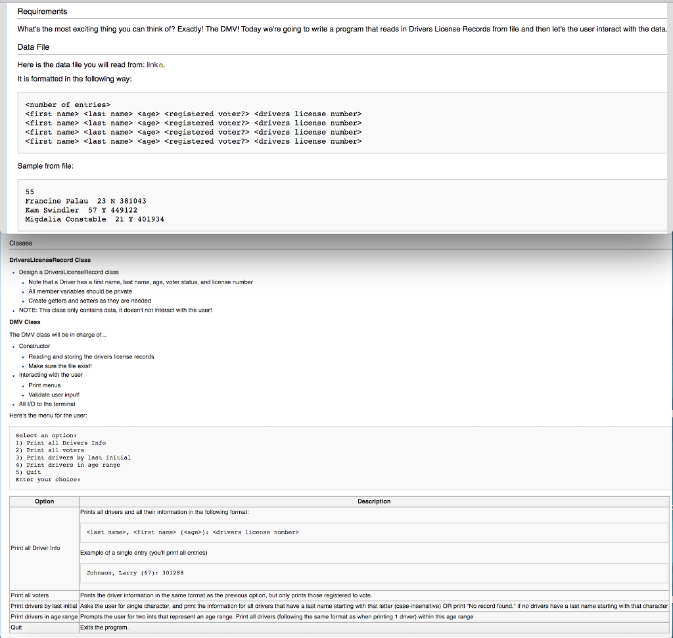This screenshot has height=638, width=673.
Task: Select 'Migdalia Constable 21 Y 401934' line
Action: pos(95,219)
